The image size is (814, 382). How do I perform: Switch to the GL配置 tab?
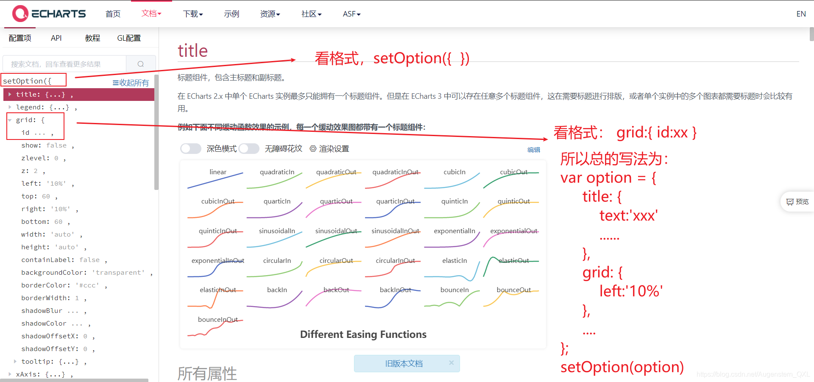click(129, 38)
